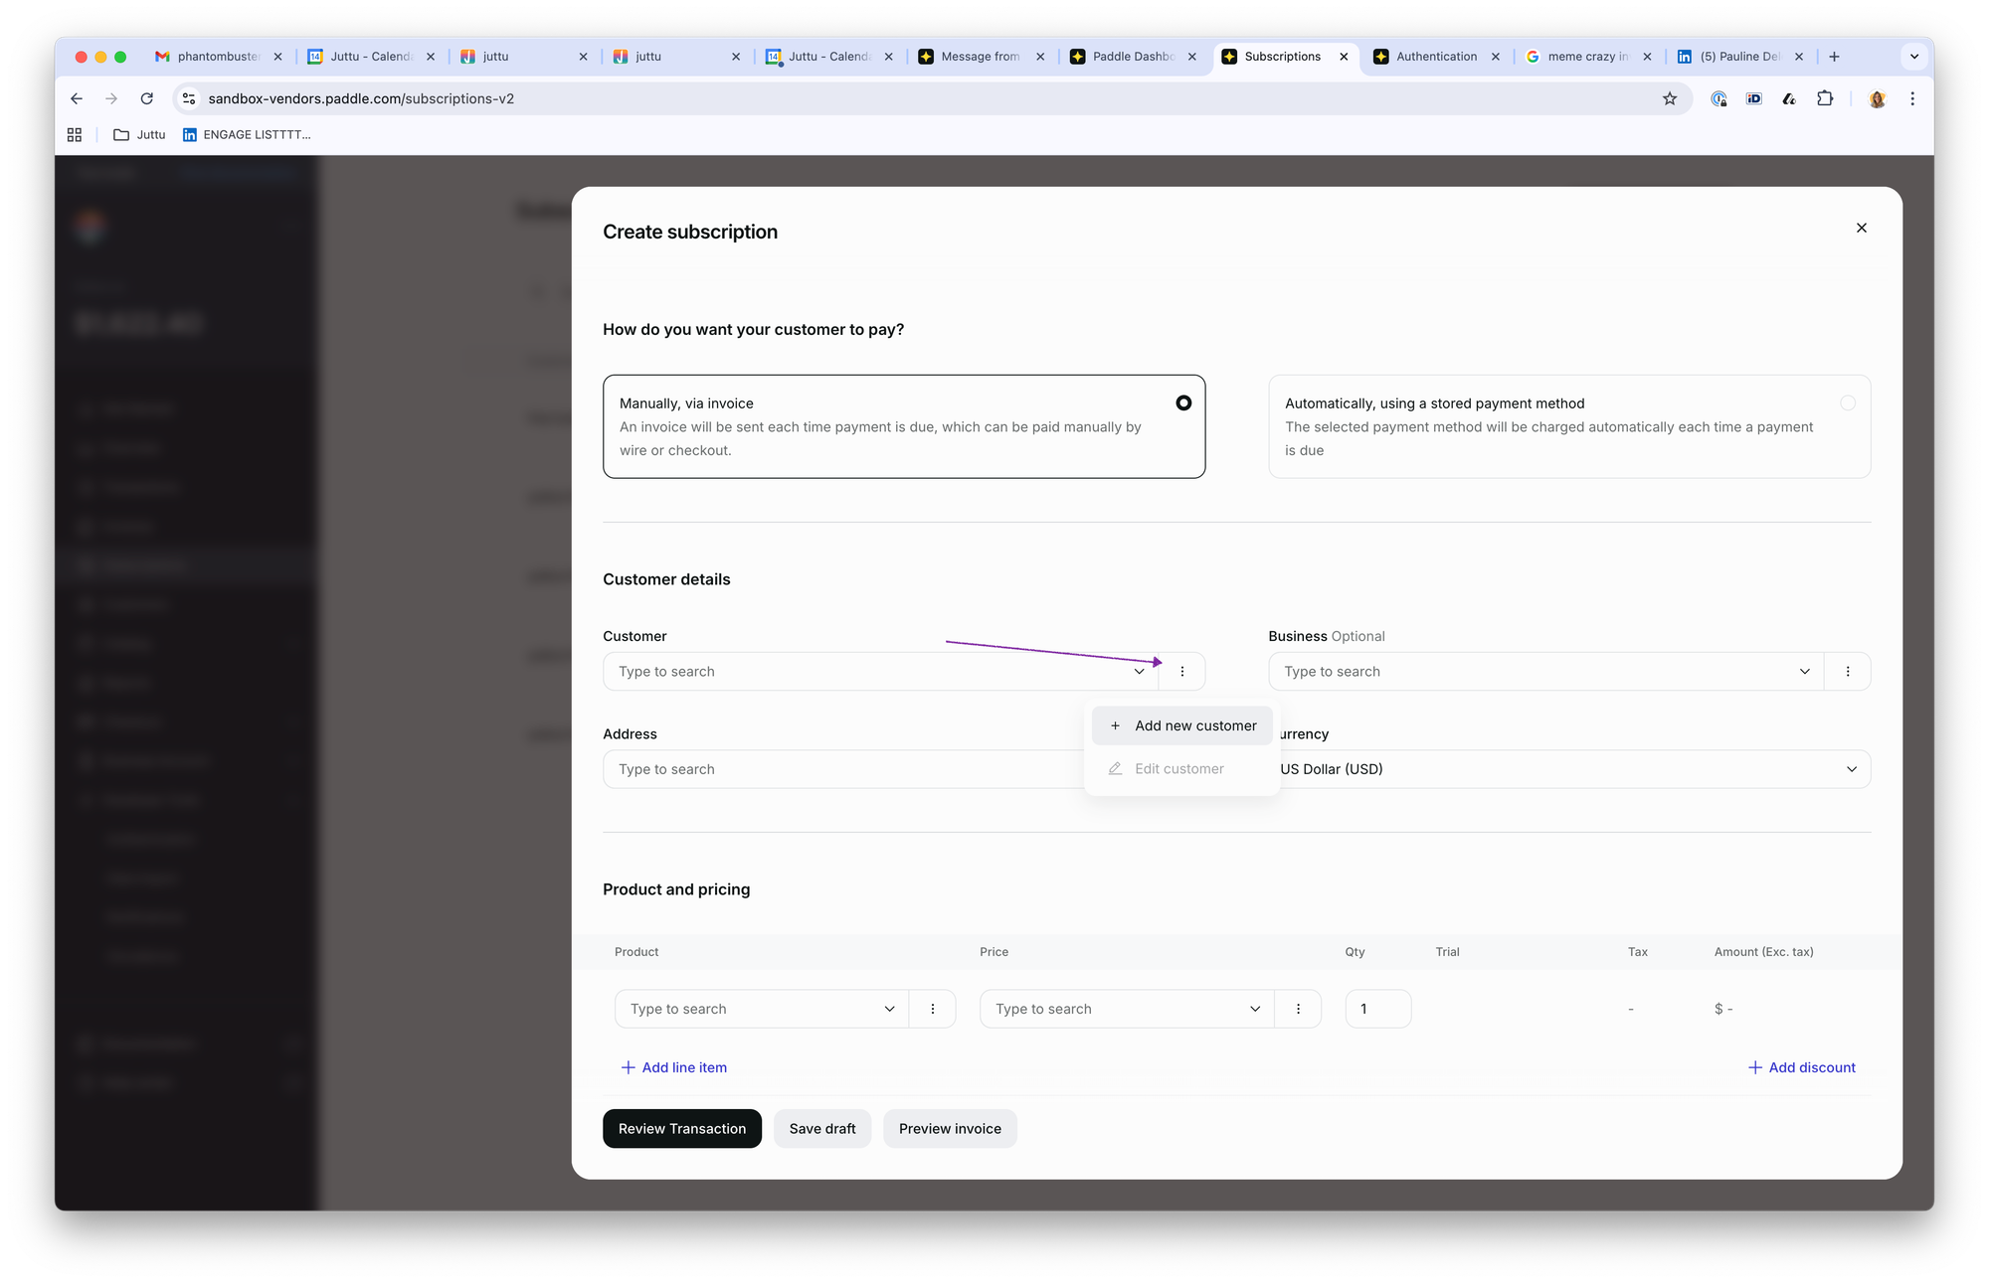Image resolution: width=1989 pixels, height=1283 pixels.
Task: Switch to the Authentication browser tab
Action: click(x=1435, y=57)
